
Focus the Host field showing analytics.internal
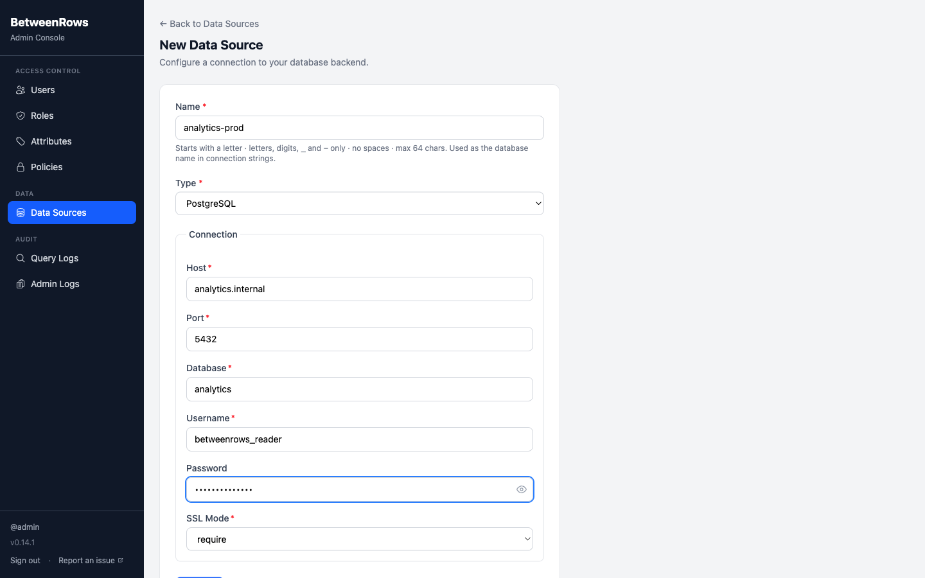360,289
